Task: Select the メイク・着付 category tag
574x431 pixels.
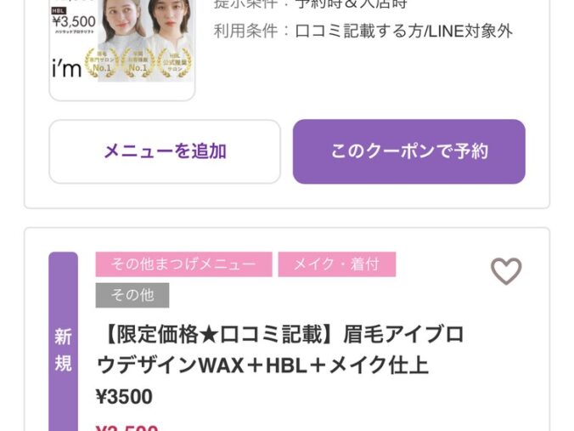Action: pyautogui.click(x=337, y=264)
